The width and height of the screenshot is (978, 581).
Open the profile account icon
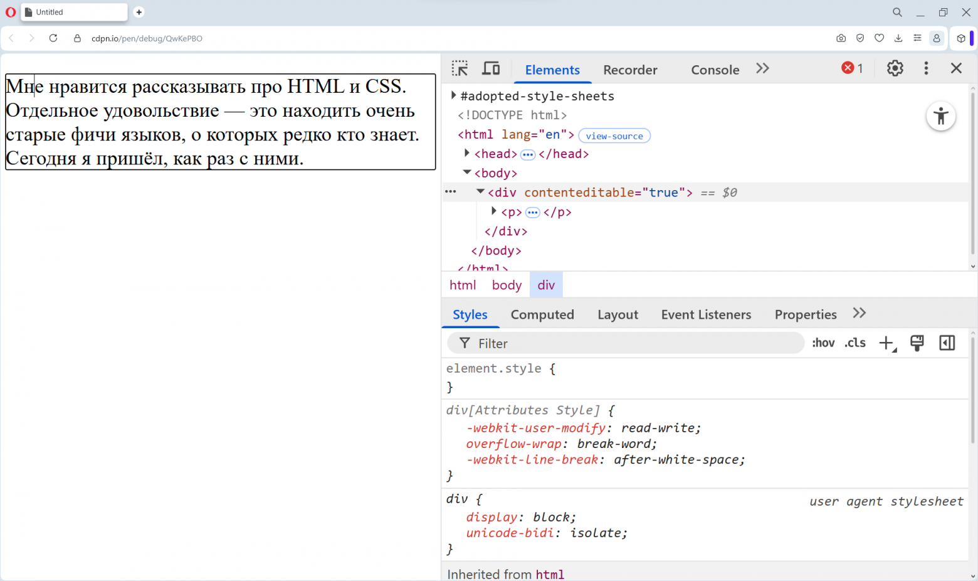(x=937, y=38)
